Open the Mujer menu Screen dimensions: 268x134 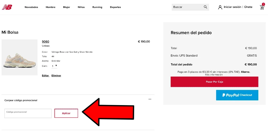click(x=66, y=7)
